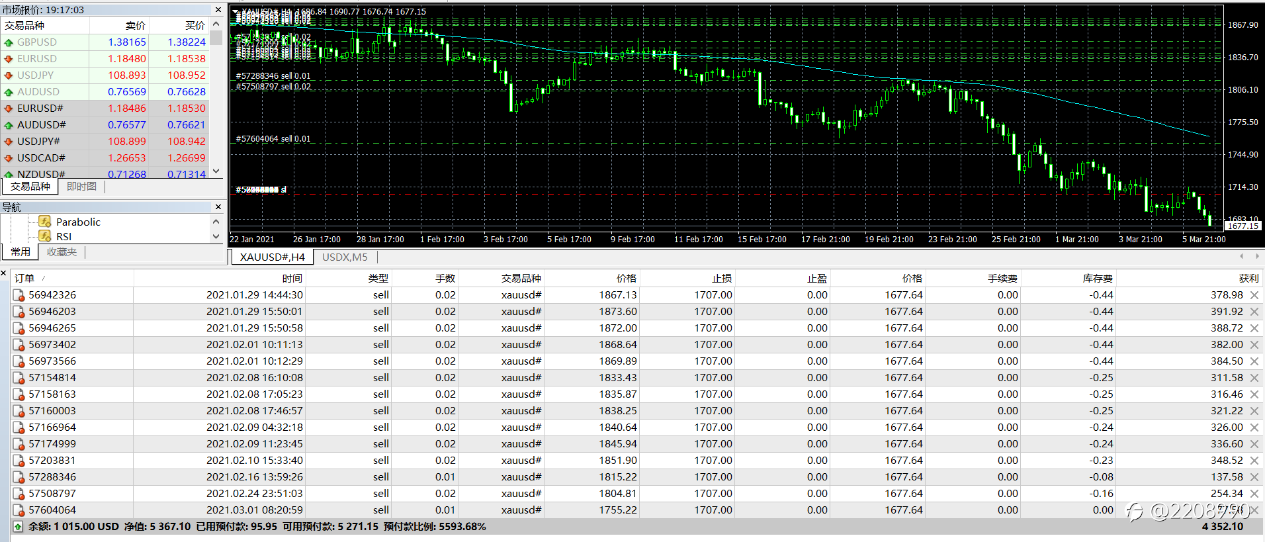
Task: Switch to the 收藏夹 tab in Navigator
Action: pyautogui.click(x=62, y=252)
